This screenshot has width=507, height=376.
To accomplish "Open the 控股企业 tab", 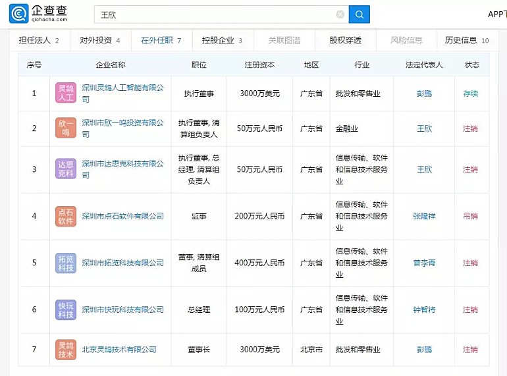I will tap(222, 40).
